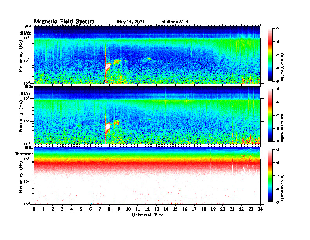Screen dimensions: 310x240
Task: Click the "22" hour tick label
Action: point(241,209)
